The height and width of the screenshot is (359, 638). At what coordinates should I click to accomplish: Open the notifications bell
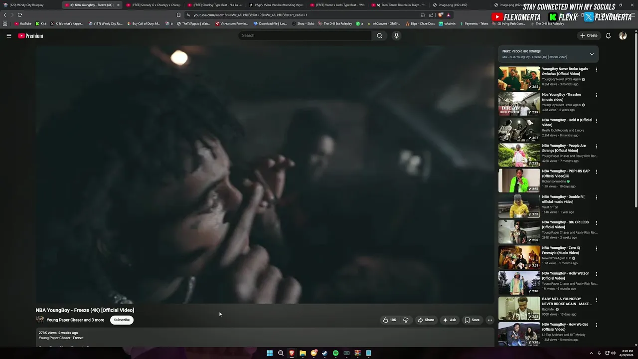point(608,35)
